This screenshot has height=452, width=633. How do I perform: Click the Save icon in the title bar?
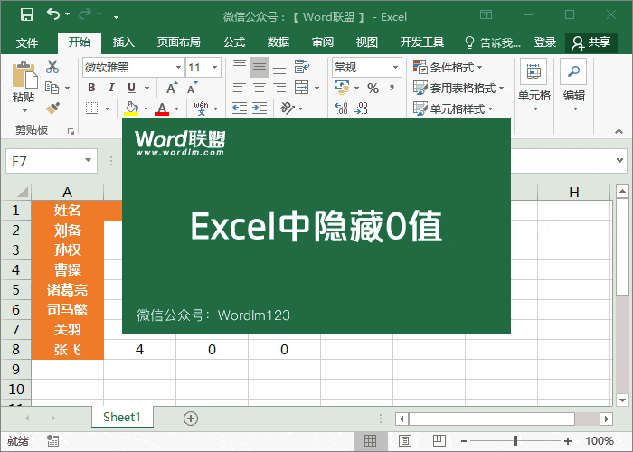click(x=26, y=15)
